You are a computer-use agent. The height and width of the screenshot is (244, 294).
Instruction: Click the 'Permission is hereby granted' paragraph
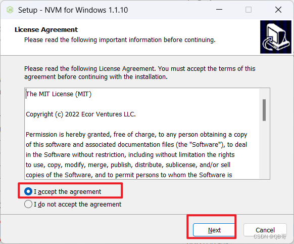[136, 154]
